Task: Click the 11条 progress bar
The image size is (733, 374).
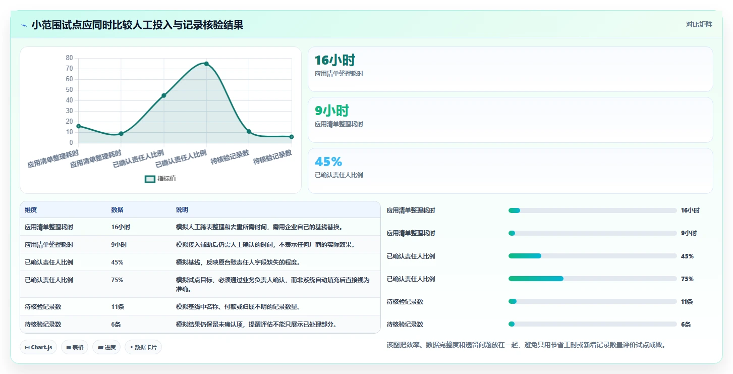Action: [593, 301]
